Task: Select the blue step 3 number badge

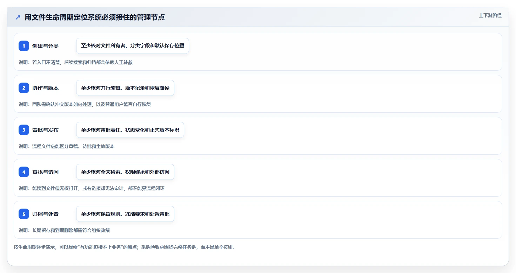Action: point(24,130)
